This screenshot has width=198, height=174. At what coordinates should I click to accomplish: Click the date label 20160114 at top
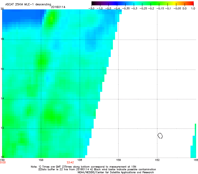pyautogui.click(x=58, y=7)
